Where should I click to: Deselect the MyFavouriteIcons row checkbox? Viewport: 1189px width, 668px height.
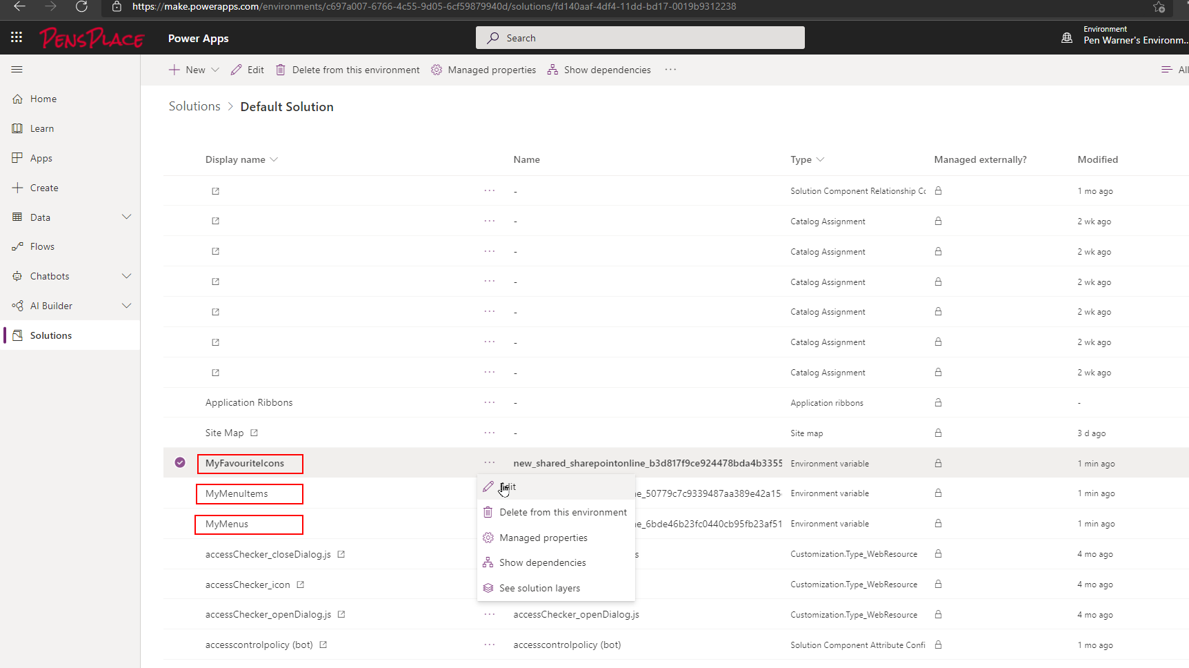(179, 462)
